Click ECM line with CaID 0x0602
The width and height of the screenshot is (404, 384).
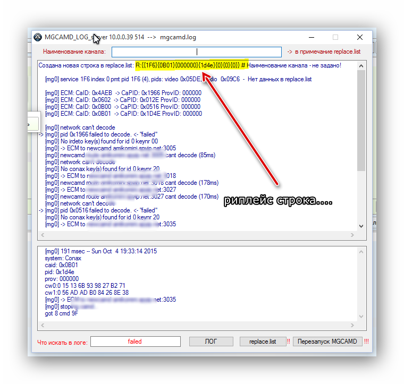coord(123,100)
